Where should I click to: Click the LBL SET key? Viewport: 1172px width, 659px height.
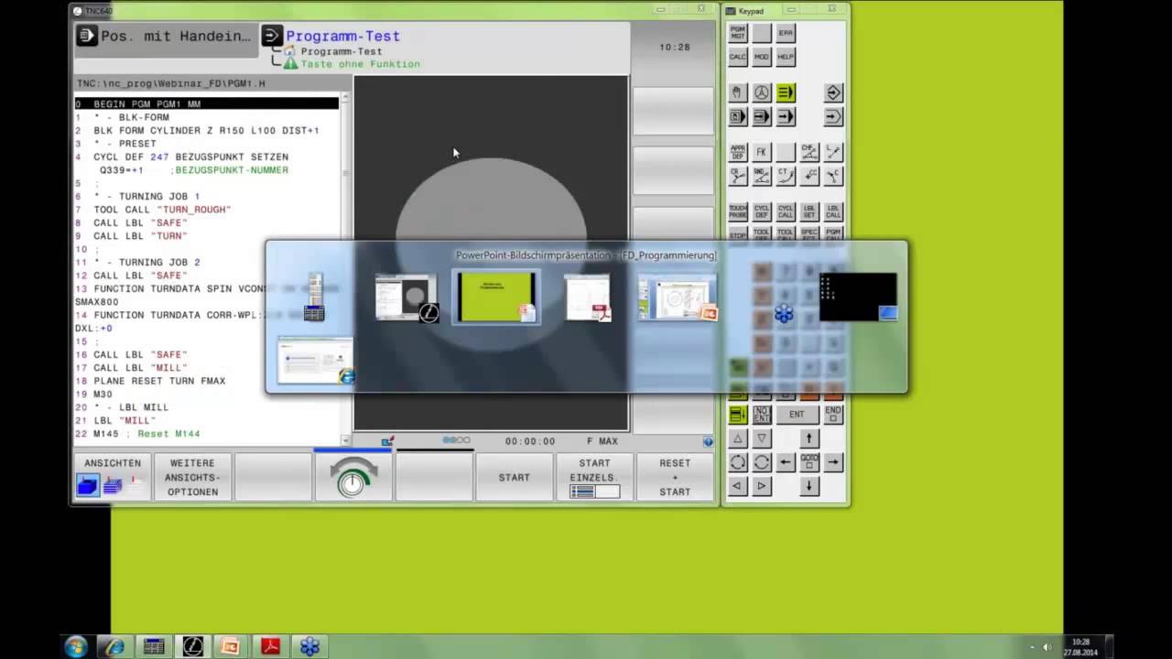809,211
